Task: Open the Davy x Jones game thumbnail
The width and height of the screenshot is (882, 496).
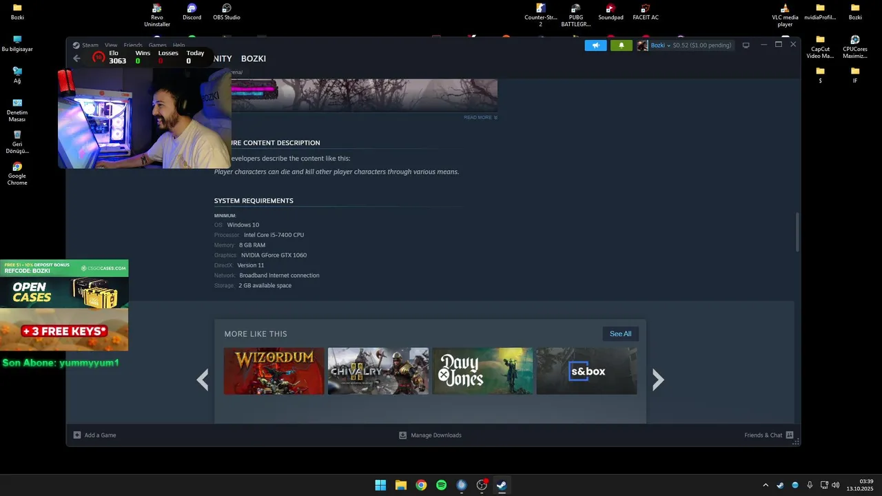Action: pos(482,371)
